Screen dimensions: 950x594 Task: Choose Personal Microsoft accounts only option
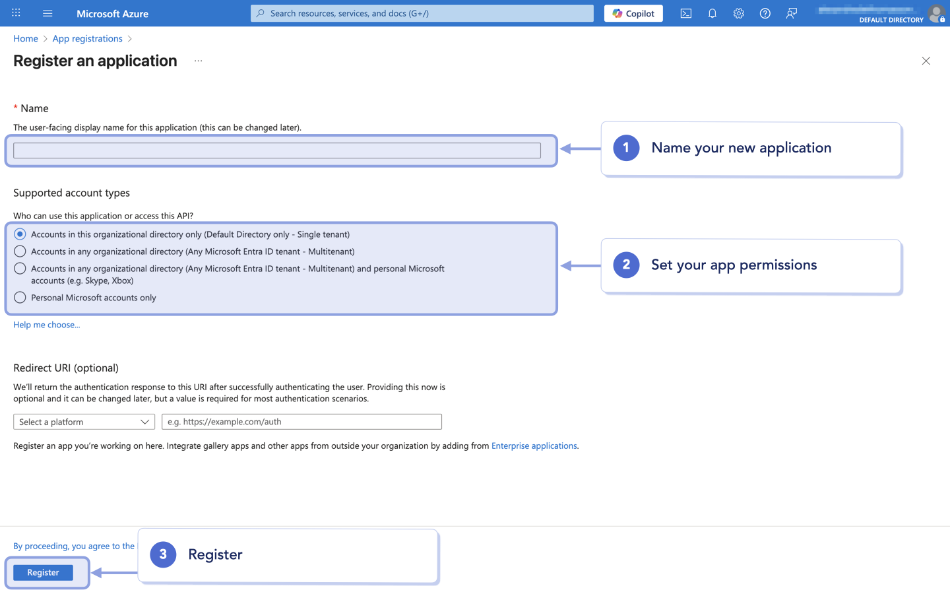coord(20,298)
